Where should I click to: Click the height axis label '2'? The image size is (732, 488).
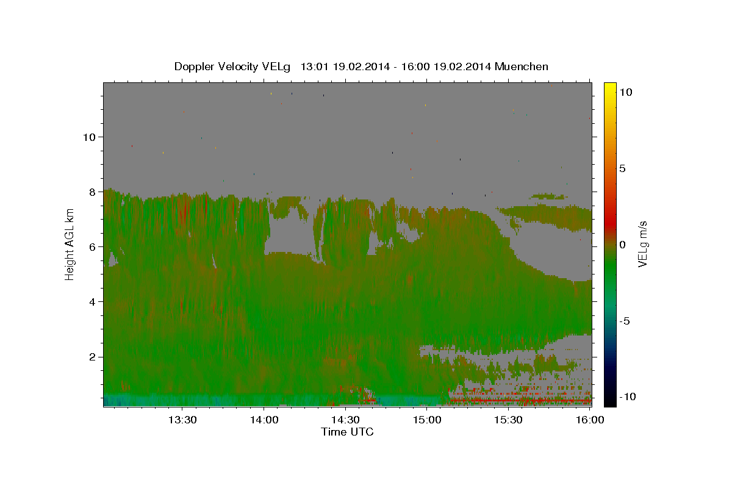tap(93, 356)
